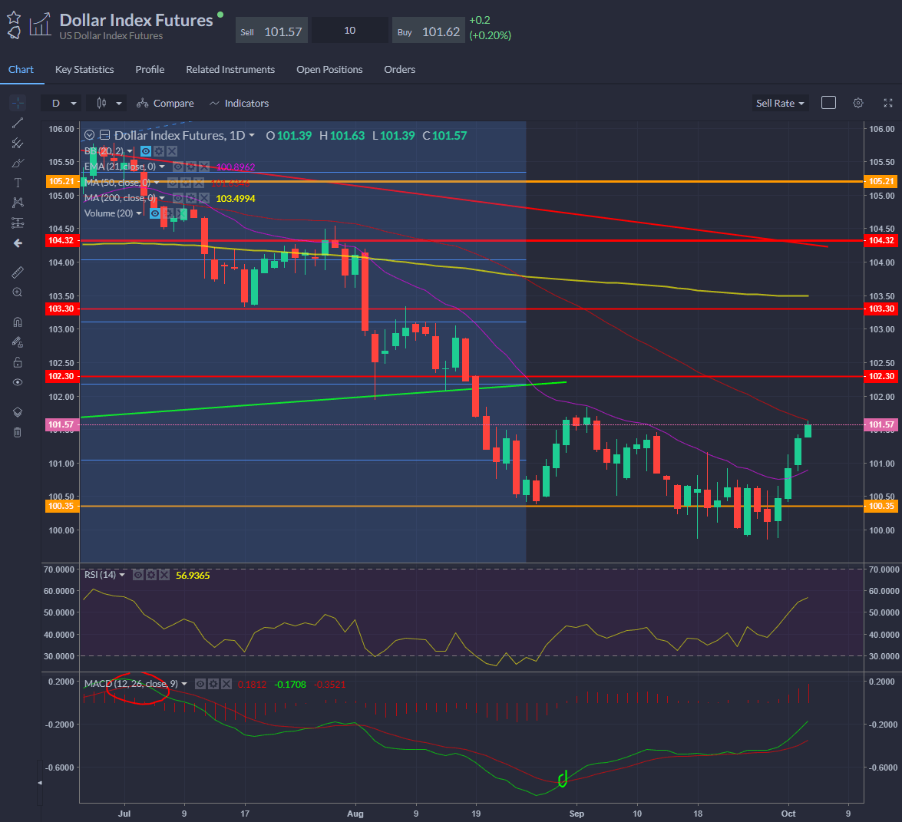Activate the zoom in magnifier tool

click(18, 292)
